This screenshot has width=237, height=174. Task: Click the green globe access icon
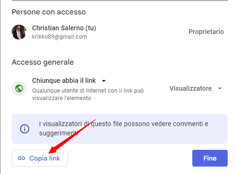coord(19,88)
